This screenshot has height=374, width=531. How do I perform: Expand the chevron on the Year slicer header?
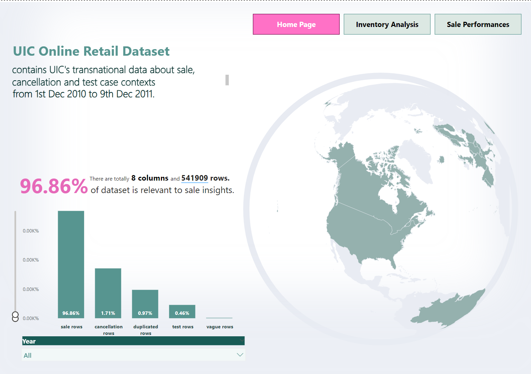coord(241,341)
